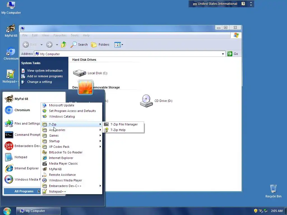Expand the Startup program folder
Screen dimensions: 287x215
tap(71, 141)
